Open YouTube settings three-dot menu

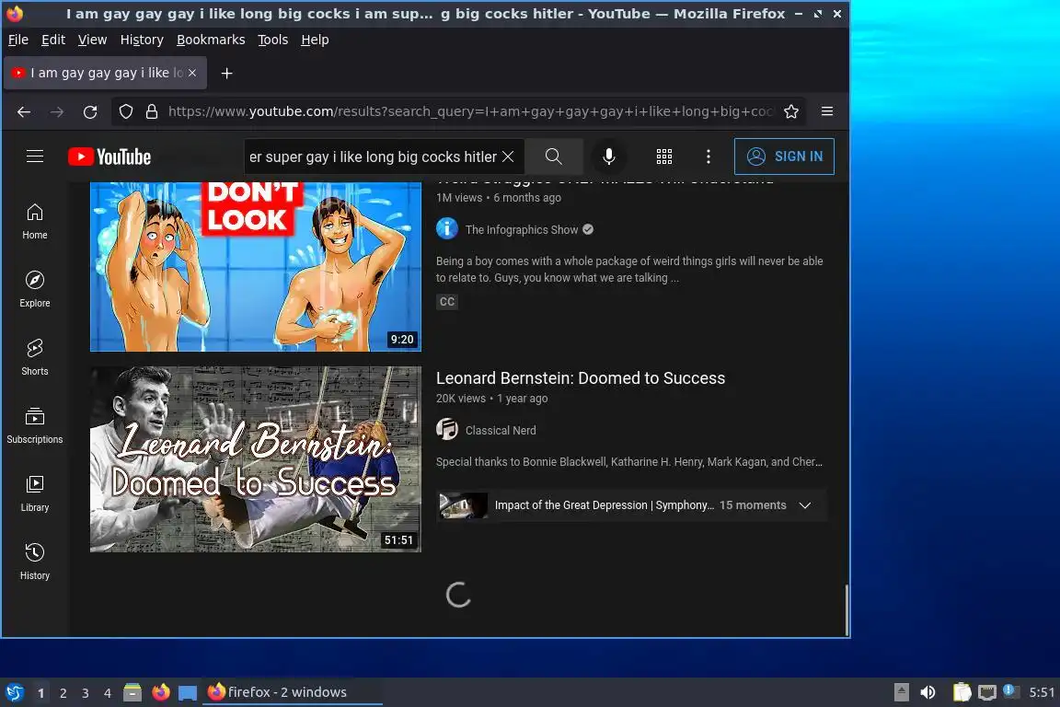click(708, 156)
